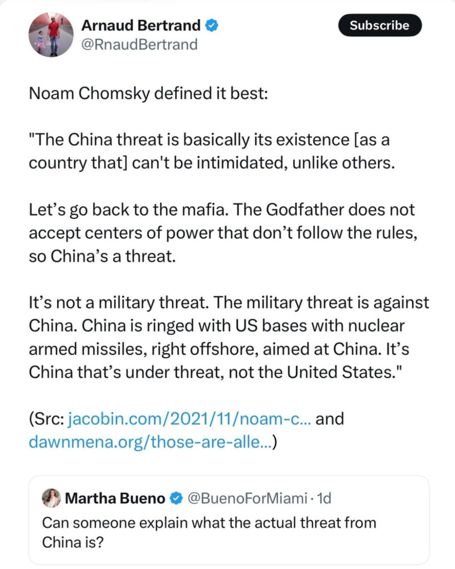Click the Subscribe button

click(379, 25)
